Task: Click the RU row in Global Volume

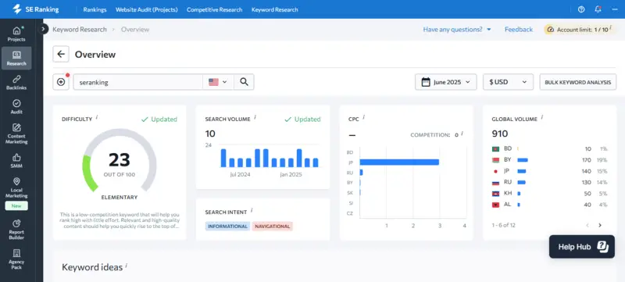Action: 550,183
